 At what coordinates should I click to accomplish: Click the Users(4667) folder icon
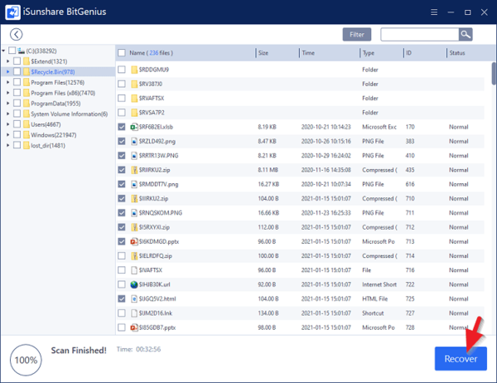(x=27, y=124)
